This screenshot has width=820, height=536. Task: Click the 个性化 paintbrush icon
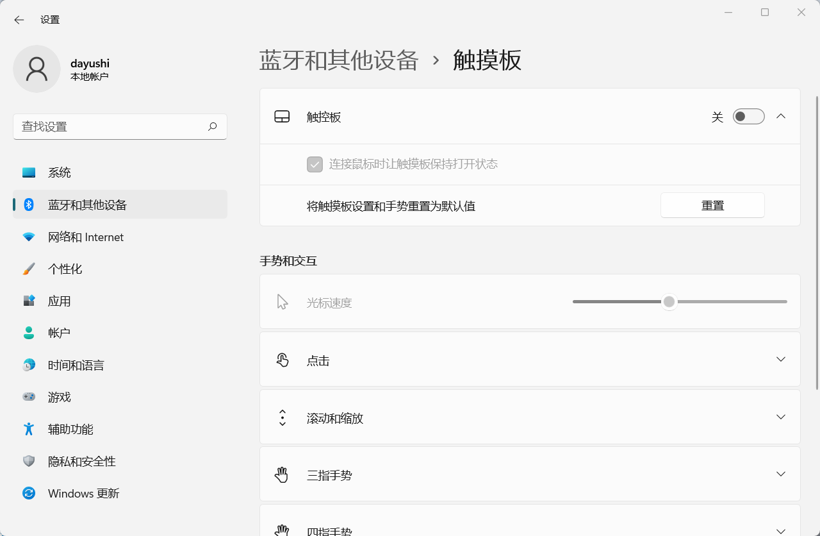coord(29,269)
